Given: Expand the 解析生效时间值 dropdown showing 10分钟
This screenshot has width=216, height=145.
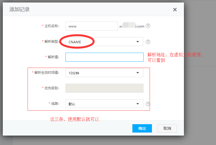Looking at the screenshot, I should (104, 73).
